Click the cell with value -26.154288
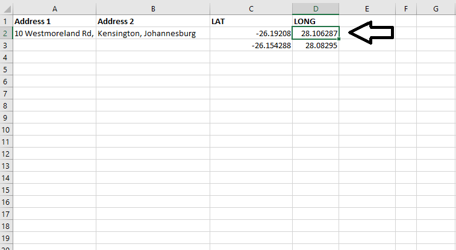Image resolution: width=456 pixels, height=250 pixels. (x=251, y=46)
